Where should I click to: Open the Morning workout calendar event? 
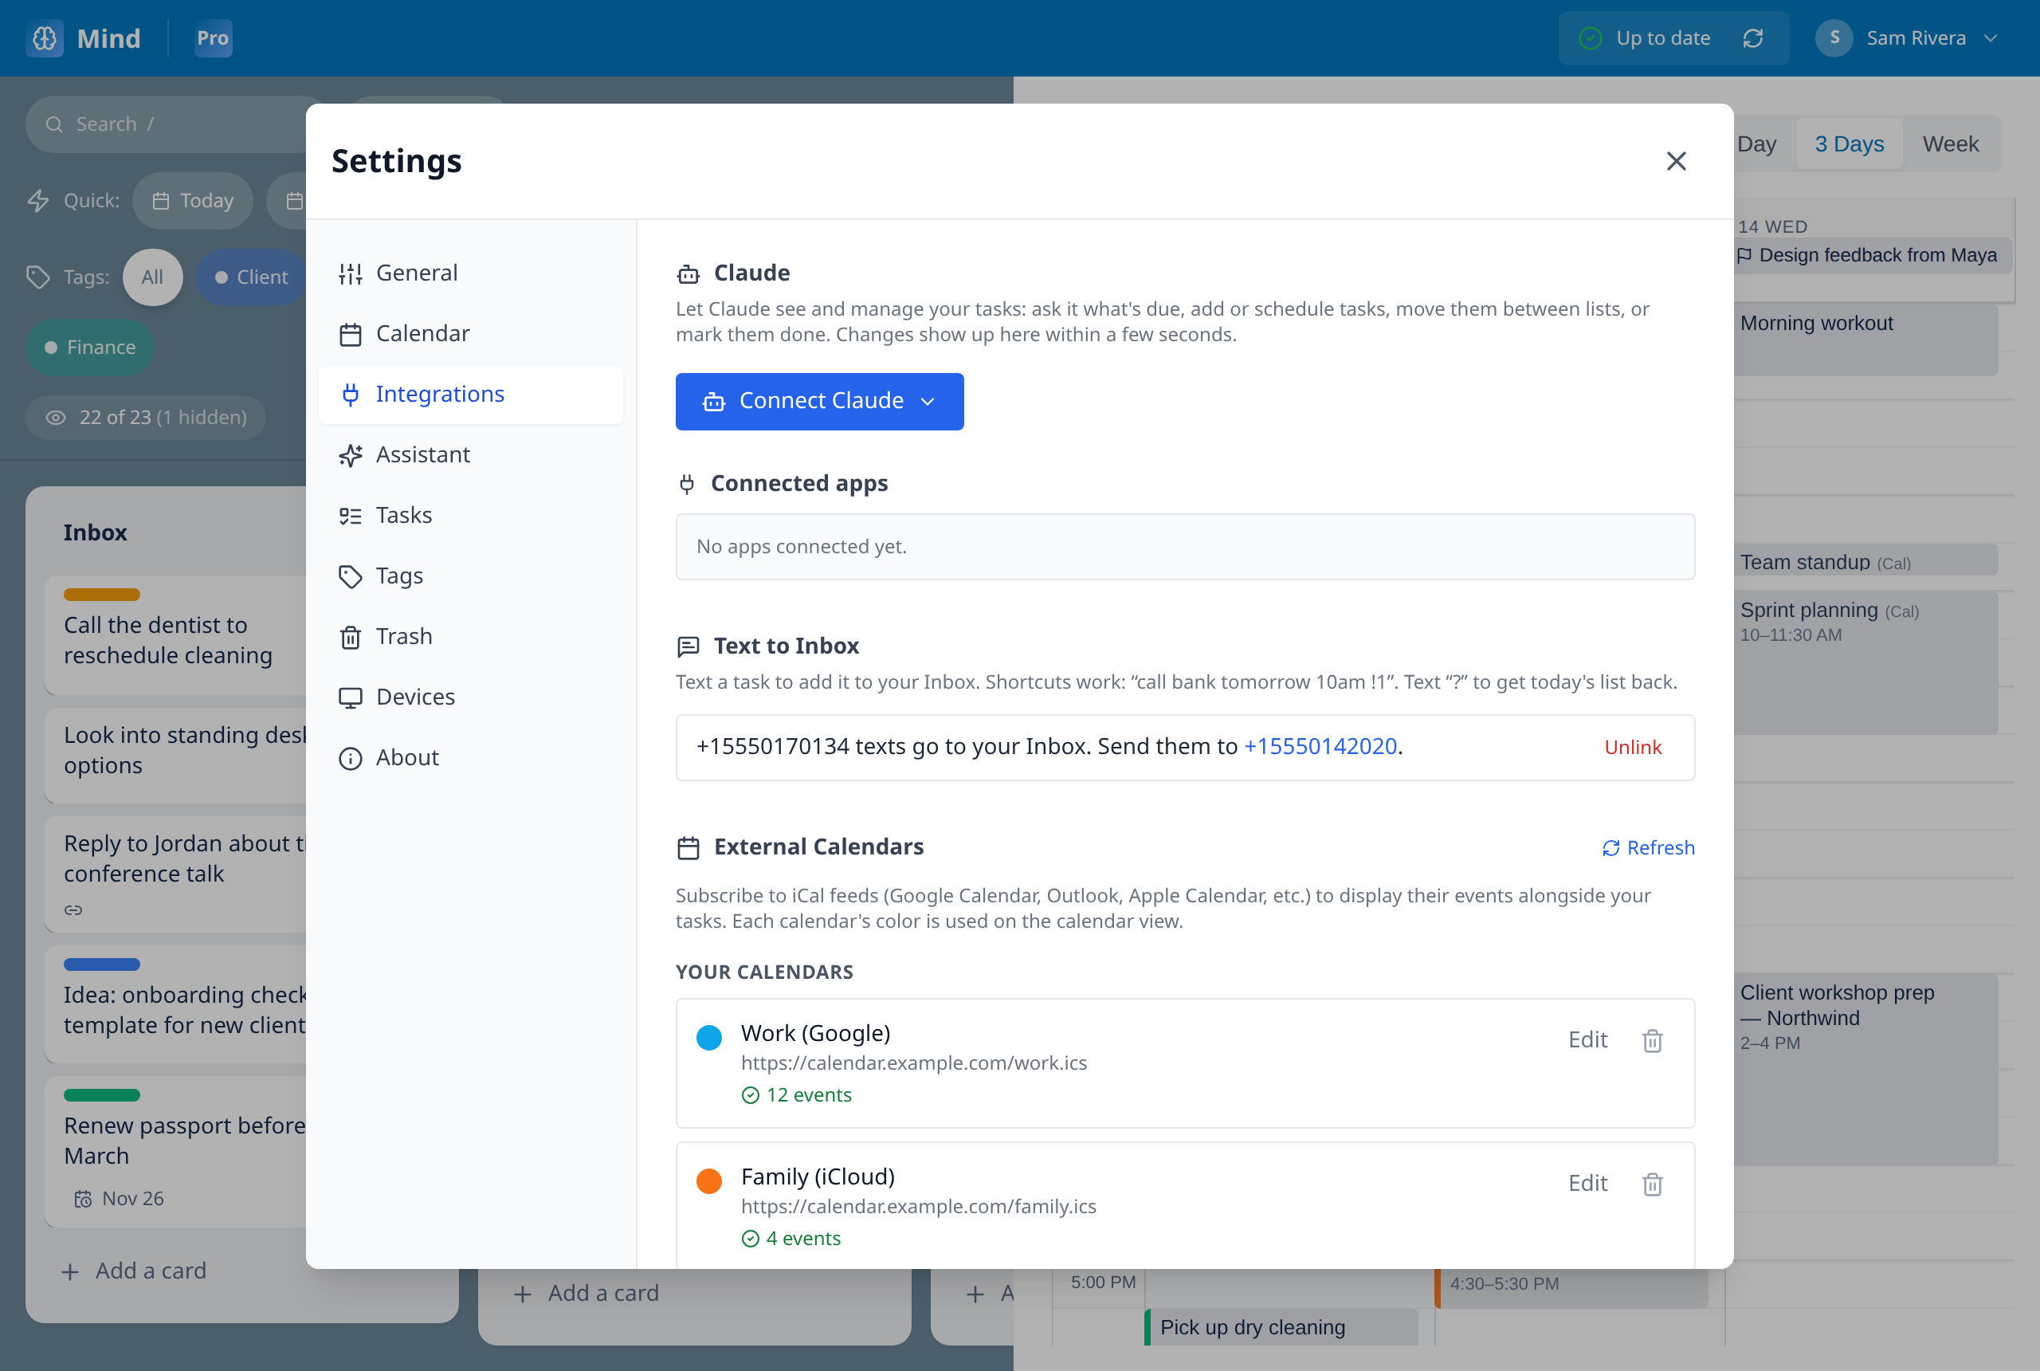[1865, 340]
